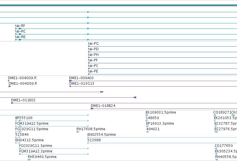The width and height of the screenshot is (237, 161).
Task: Choose the FGM319A12.5prime EST label
Action: point(32,124)
